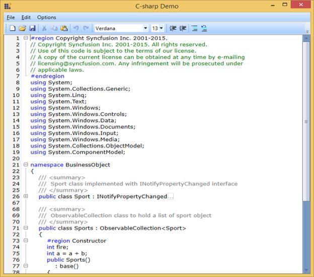The height and width of the screenshot is (277, 314).
Task: Click the Cut scissors icon
Action: (44, 28)
